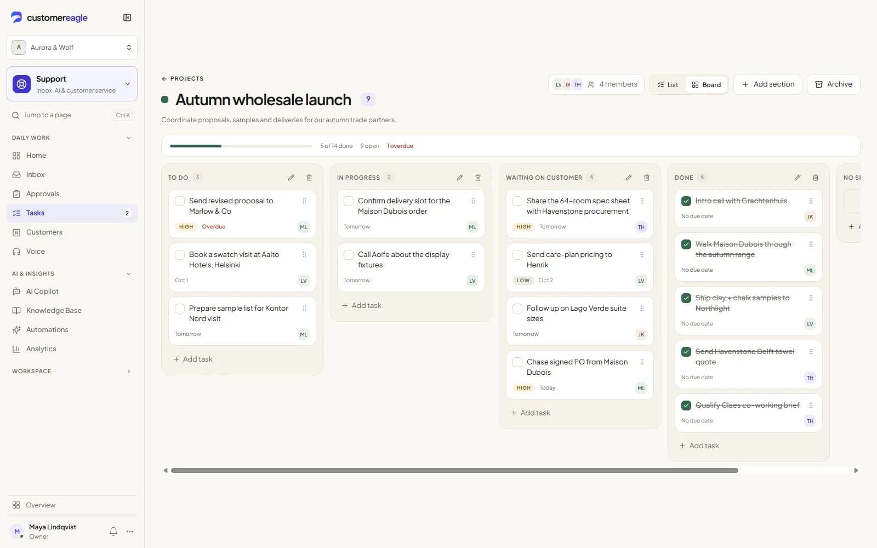Open Inbox in sidebar
Viewport: 877px width, 548px height.
(72, 175)
